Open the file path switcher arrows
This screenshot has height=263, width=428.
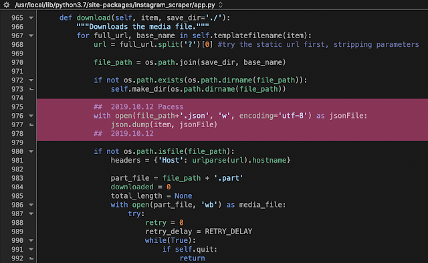221,5
